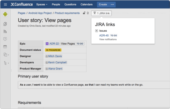Open the create-more ellipsis button

(x=112, y=5)
